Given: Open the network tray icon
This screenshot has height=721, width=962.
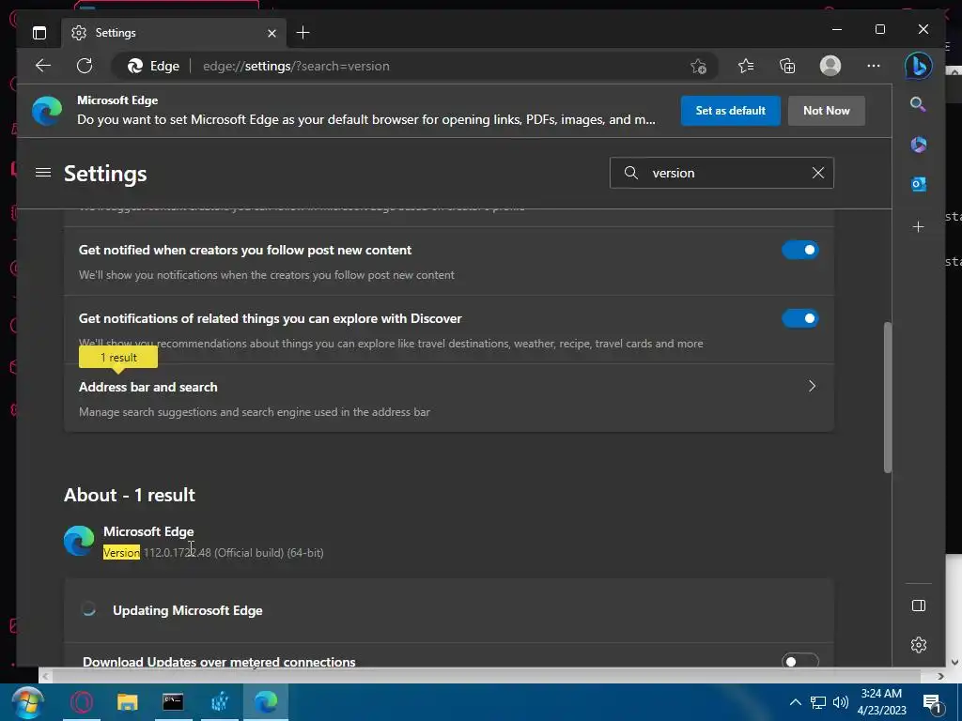Looking at the screenshot, I should [818, 702].
